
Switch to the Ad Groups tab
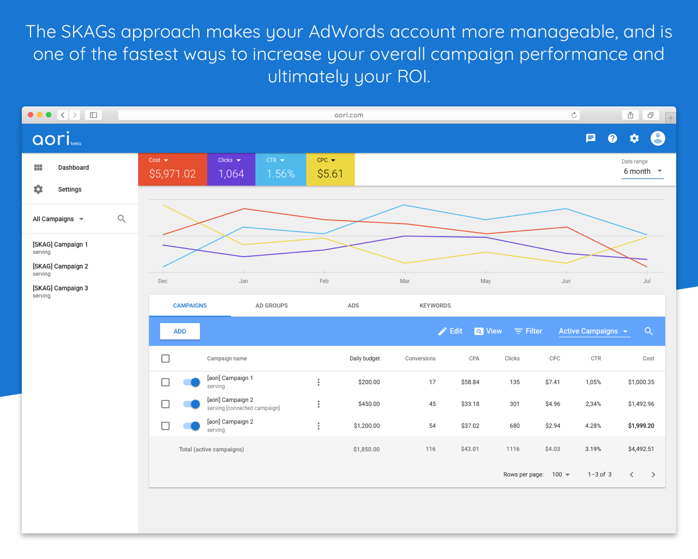click(272, 306)
